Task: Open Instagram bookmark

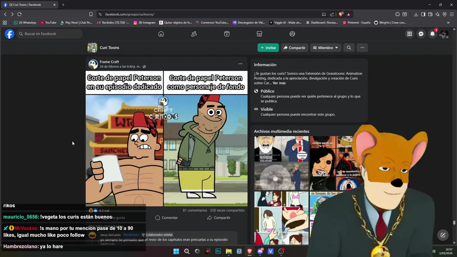Action: 145,22
